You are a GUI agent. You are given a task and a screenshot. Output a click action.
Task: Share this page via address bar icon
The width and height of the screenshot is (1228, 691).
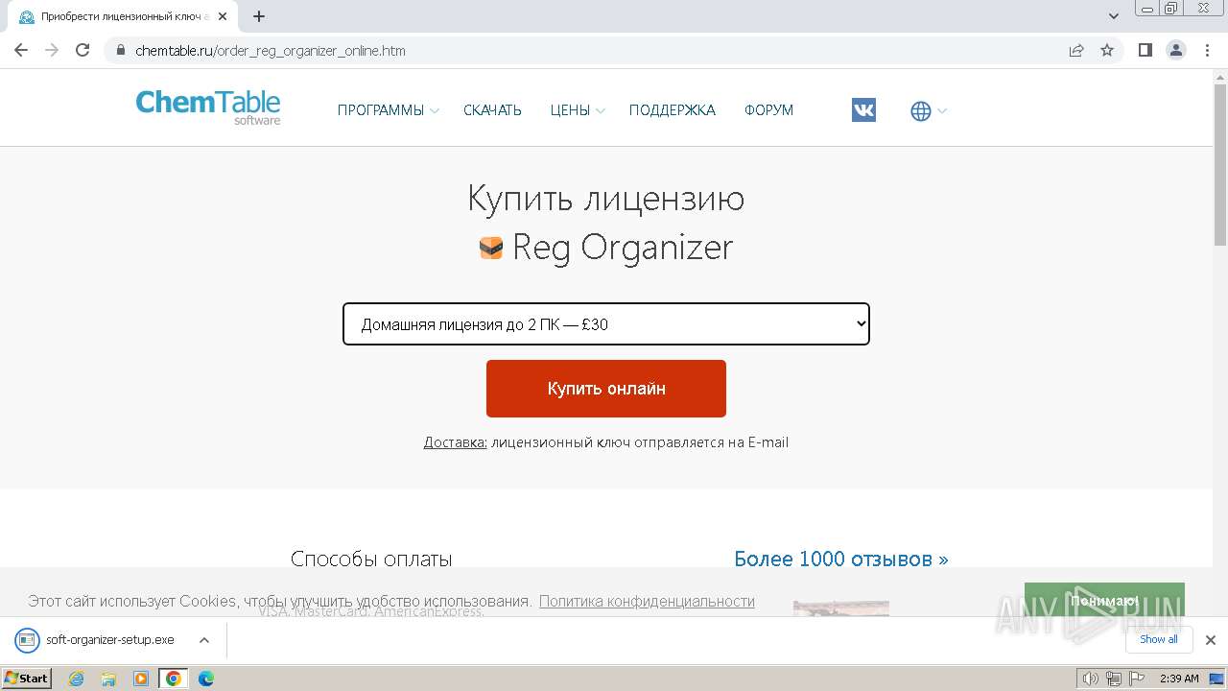[1076, 50]
